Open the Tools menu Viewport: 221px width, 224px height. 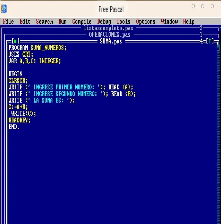tap(124, 22)
